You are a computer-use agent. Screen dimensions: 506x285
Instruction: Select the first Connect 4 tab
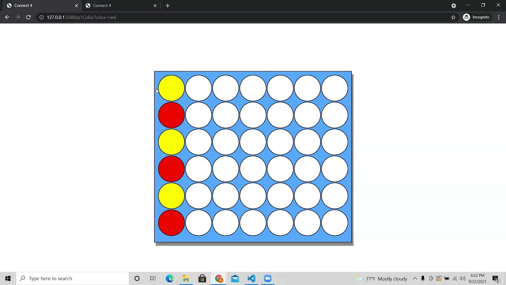pos(39,6)
